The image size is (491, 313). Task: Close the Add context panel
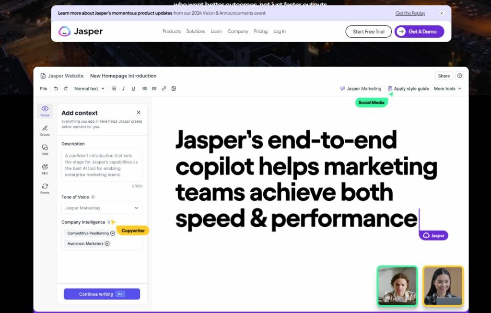click(x=139, y=112)
